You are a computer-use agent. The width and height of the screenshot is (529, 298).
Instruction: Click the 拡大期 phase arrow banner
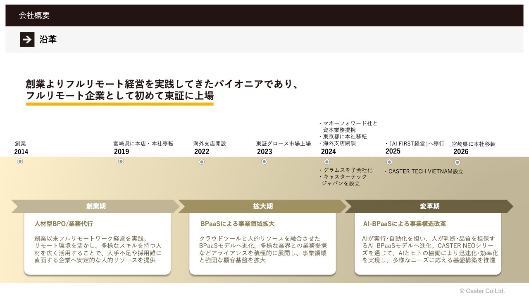(262, 206)
